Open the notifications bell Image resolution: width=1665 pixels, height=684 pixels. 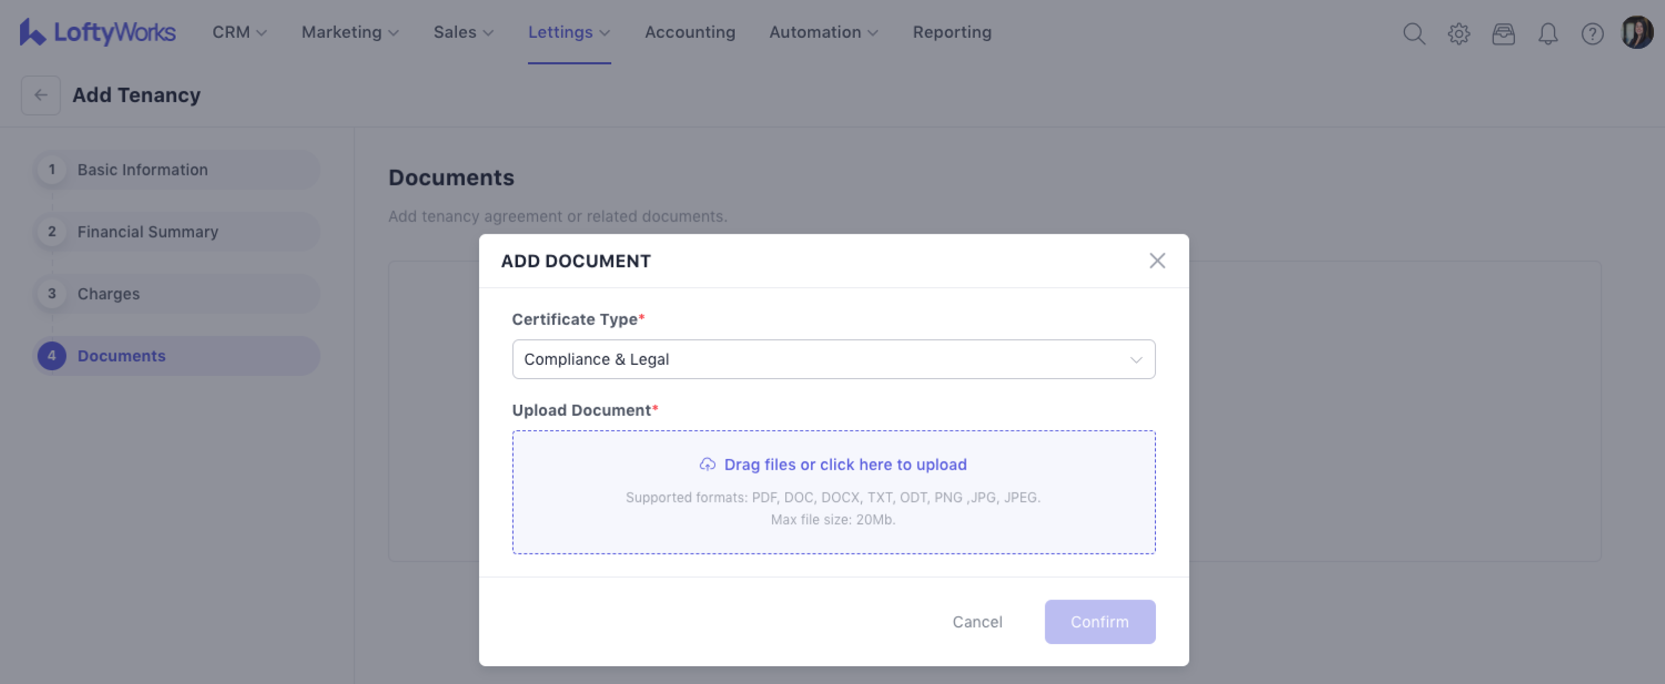pyautogui.click(x=1547, y=33)
